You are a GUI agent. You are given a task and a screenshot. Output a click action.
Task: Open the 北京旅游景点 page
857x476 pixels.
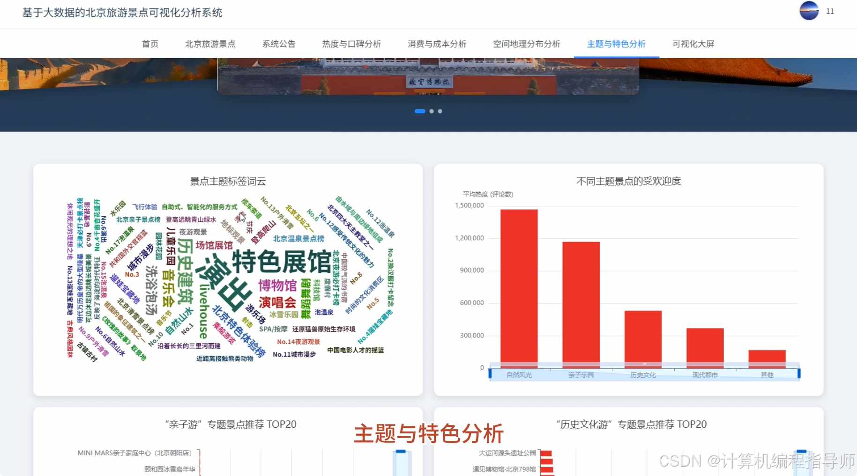(x=211, y=44)
